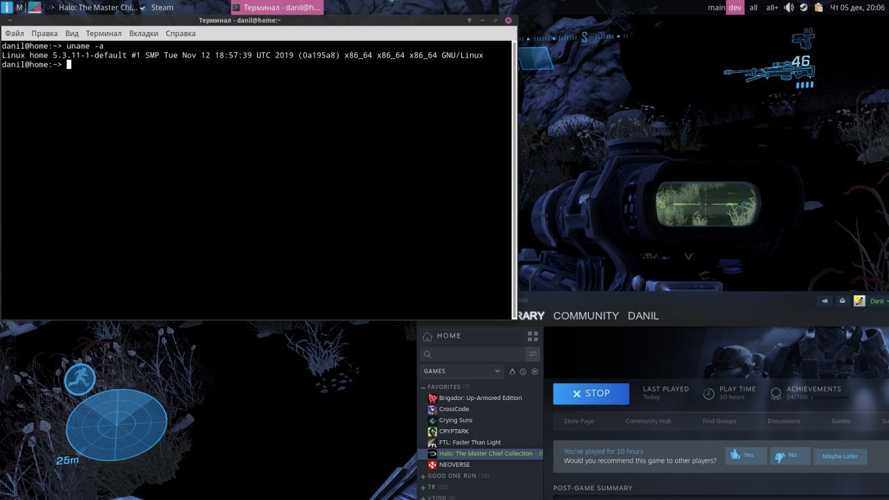This screenshot has height=500, width=889.
Task: Select the Crying Suns game icon
Action: pyautogui.click(x=433, y=421)
